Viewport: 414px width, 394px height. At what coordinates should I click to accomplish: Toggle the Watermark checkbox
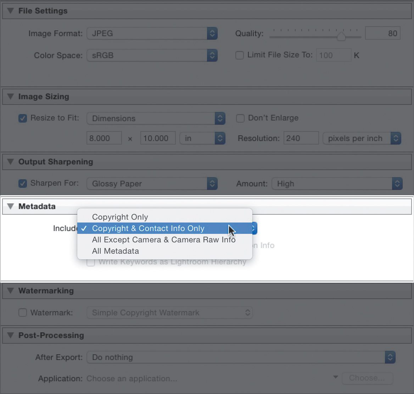[23, 313]
